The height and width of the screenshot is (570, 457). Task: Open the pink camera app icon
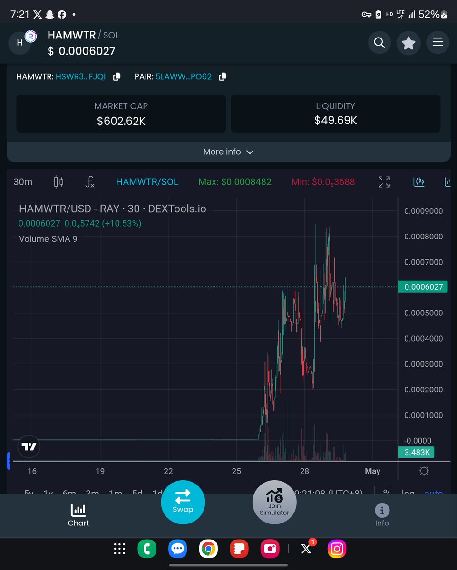click(x=270, y=549)
